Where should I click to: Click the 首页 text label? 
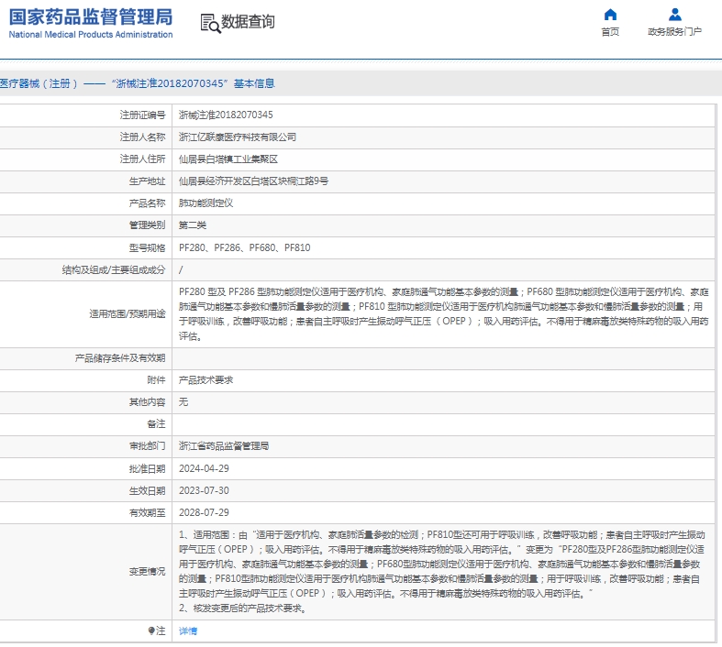(x=610, y=32)
